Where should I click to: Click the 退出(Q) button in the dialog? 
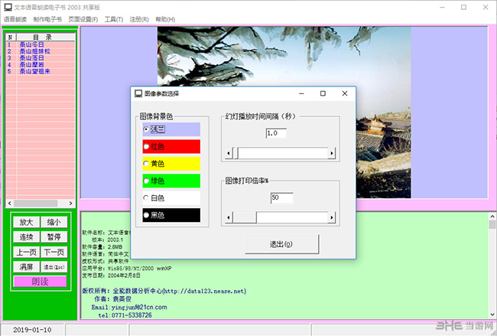tap(281, 244)
